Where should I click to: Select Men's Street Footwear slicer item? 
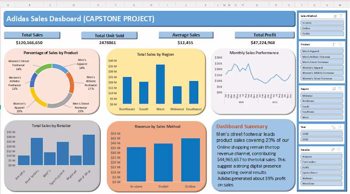322,62
